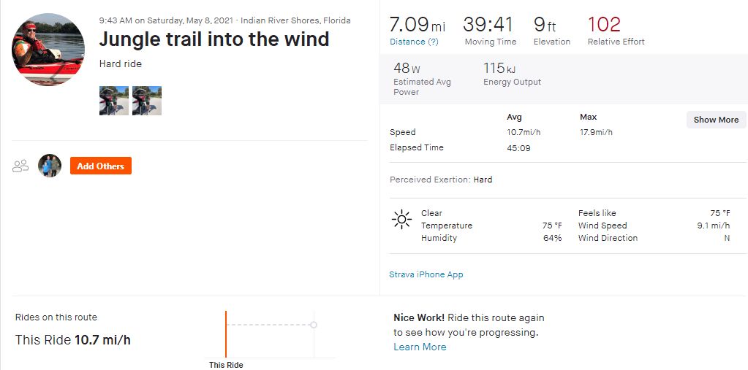
Task: Click the This Ride 10.7 mi/h label
Action: tap(73, 339)
